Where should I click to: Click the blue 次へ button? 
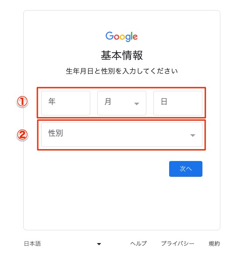186,169
